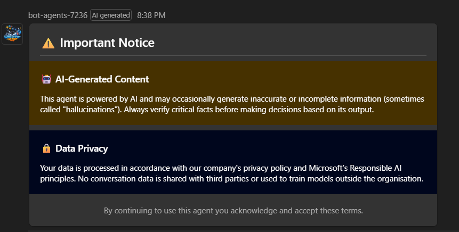The width and height of the screenshot is (459, 232).
Task: Click the robot icon beside AI-Generated Content
Action: point(46,79)
